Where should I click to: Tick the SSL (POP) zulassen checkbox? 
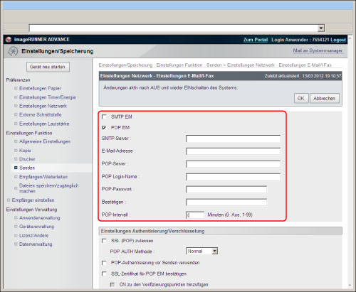coord(104,241)
